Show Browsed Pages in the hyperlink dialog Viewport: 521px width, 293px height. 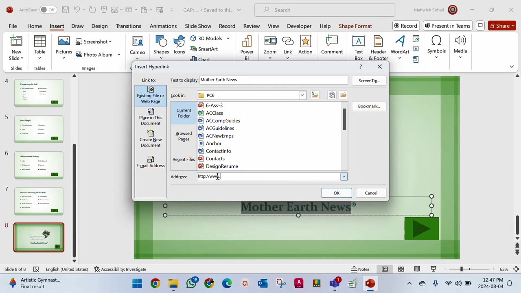pyautogui.click(x=184, y=136)
